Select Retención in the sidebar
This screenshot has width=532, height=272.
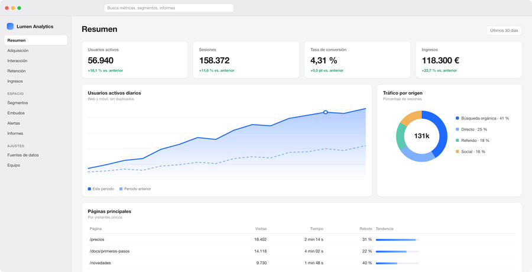point(35,70)
